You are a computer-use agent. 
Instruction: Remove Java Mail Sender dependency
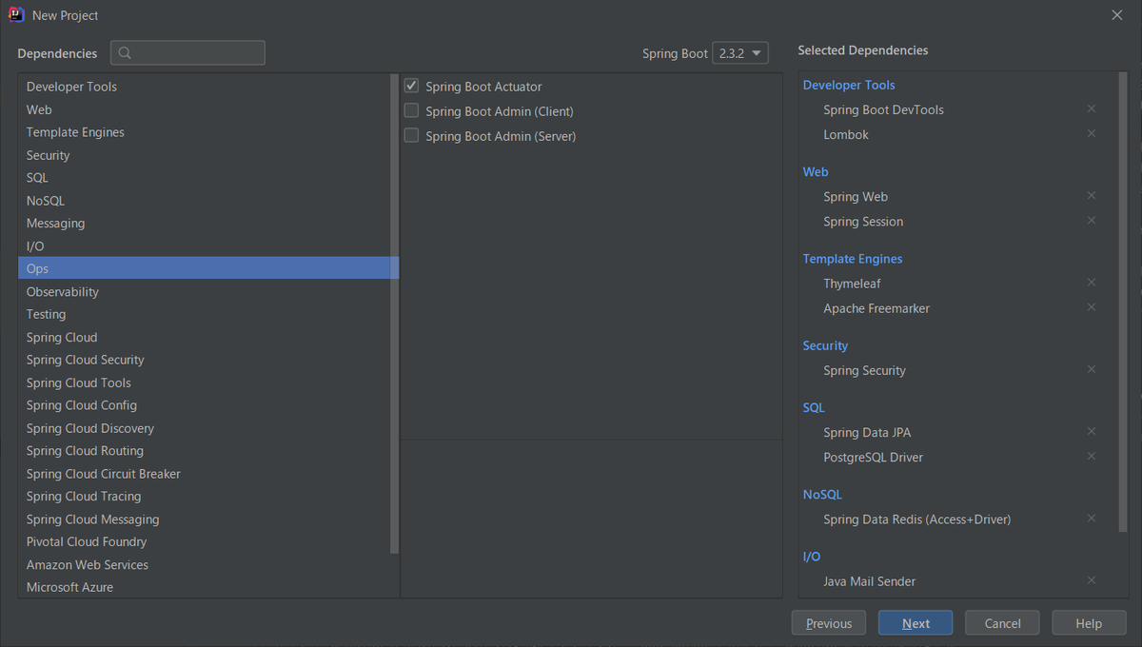[x=1092, y=580]
